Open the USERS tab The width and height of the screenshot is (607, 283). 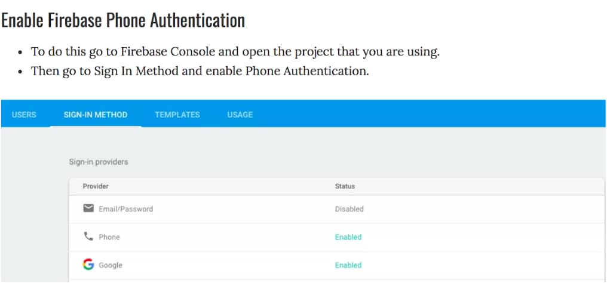(x=24, y=115)
